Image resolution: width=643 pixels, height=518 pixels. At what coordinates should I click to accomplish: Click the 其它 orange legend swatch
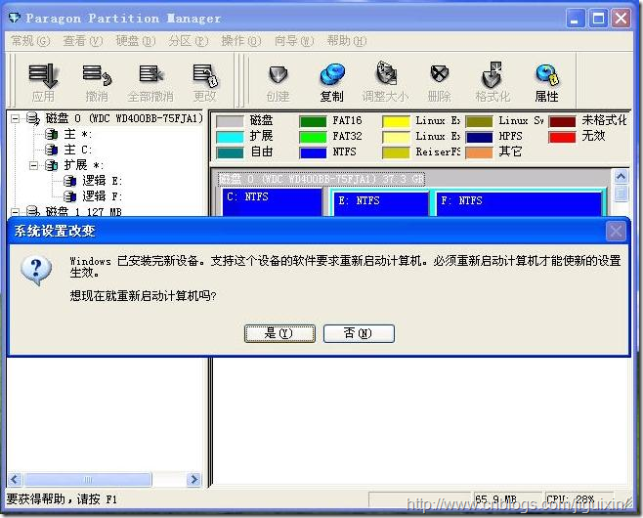479,152
